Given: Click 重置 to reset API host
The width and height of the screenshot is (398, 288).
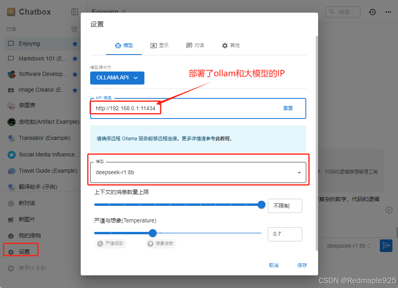Looking at the screenshot, I should 288,108.
